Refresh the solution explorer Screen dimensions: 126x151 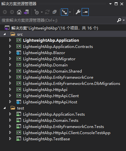coord(47,12)
